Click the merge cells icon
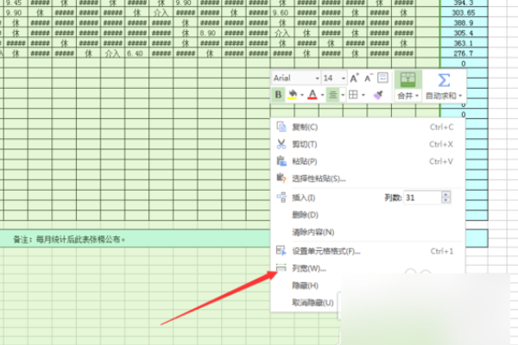Screen dimensions: 518x345 (408, 79)
